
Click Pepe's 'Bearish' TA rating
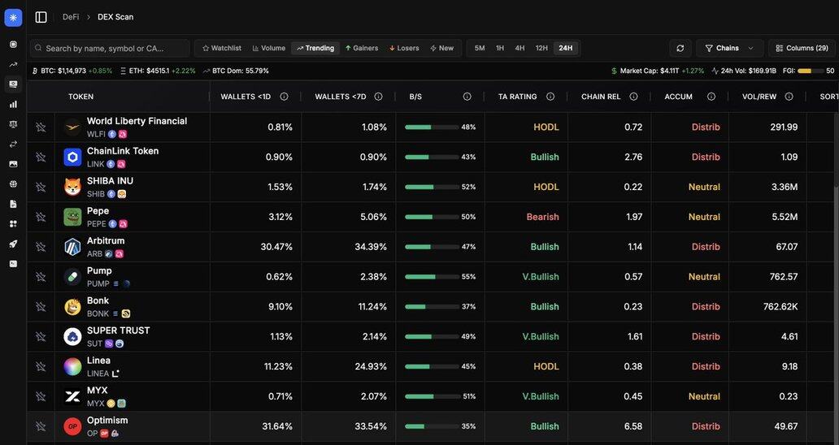coord(542,217)
